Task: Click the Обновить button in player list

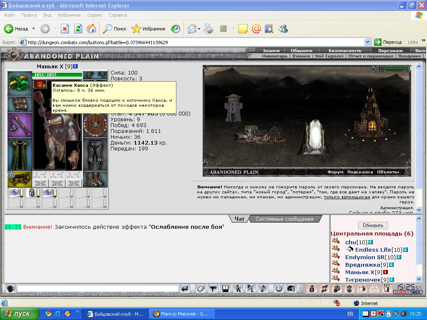Action: (373, 225)
